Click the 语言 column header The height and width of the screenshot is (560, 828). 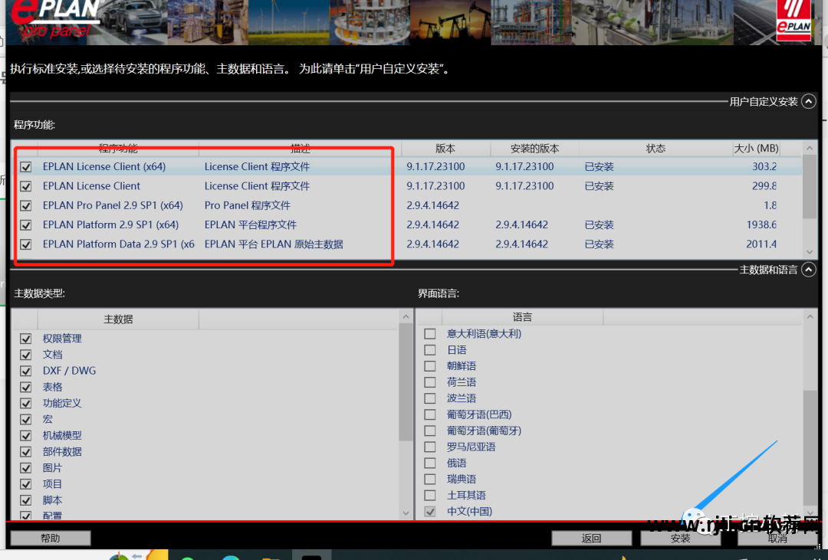pos(522,316)
